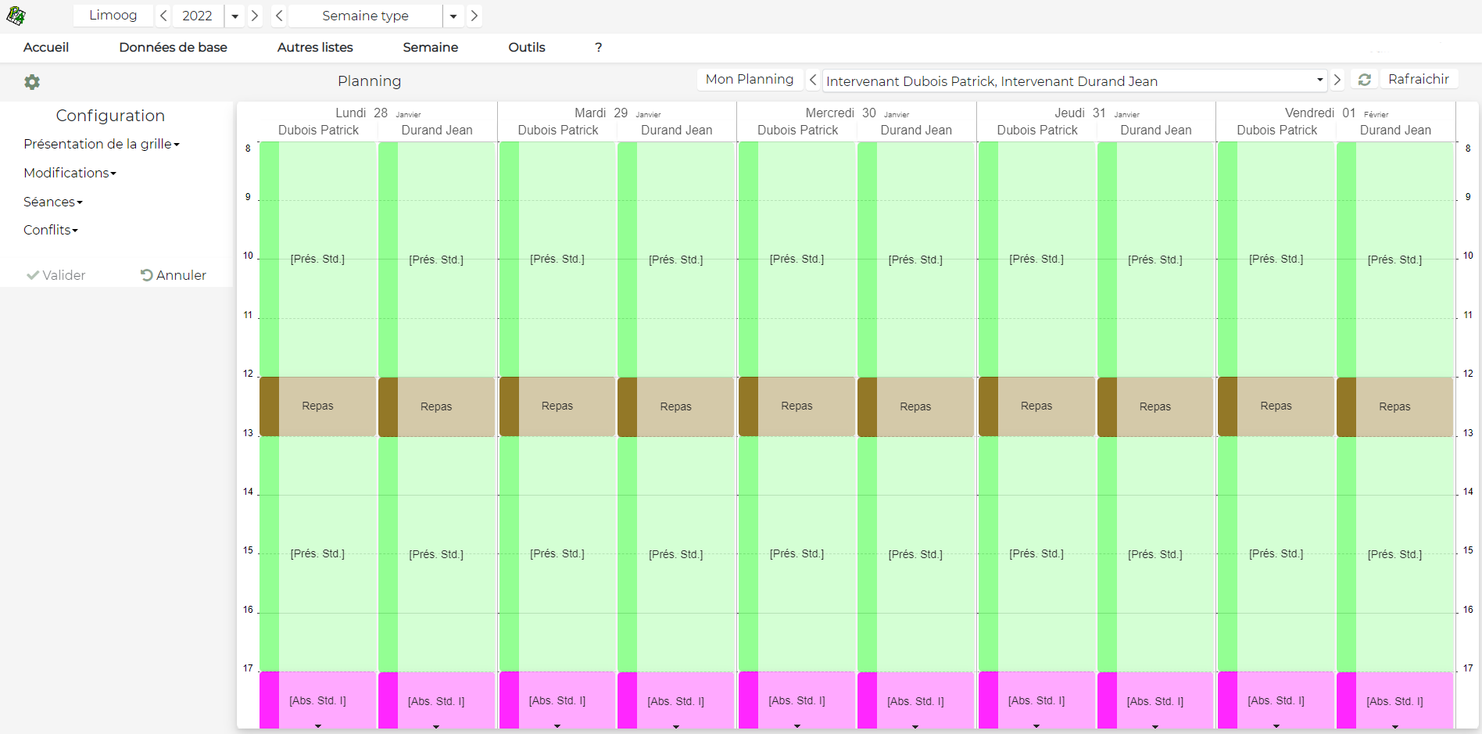This screenshot has height=734, width=1482.
Task: Click the Annuler button
Action: pos(174,275)
